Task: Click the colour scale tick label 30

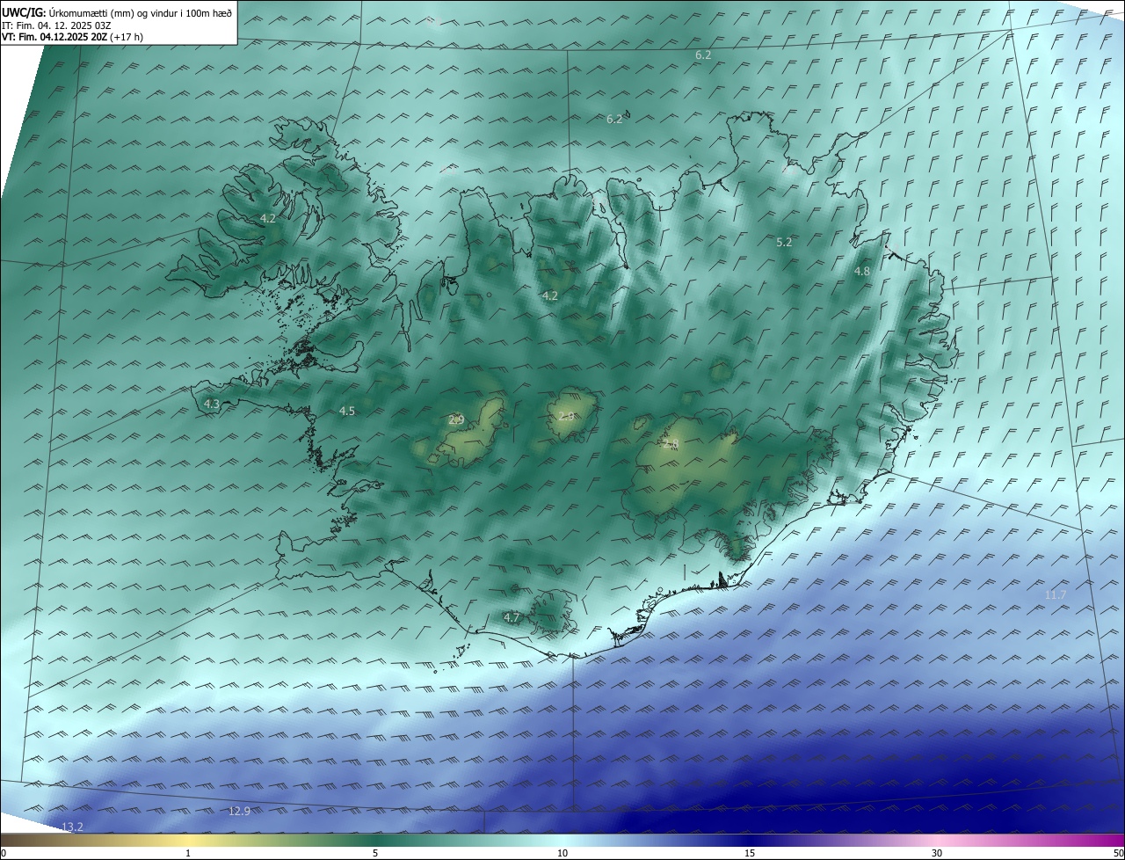Action: tap(937, 854)
